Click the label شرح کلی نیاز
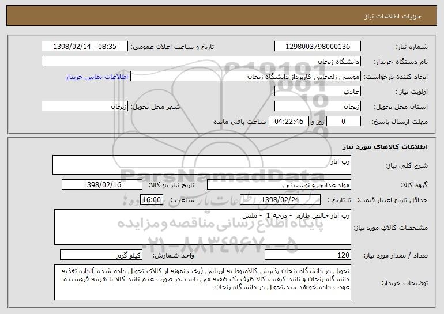The height and width of the screenshot is (314, 444). click(x=407, y=165)
